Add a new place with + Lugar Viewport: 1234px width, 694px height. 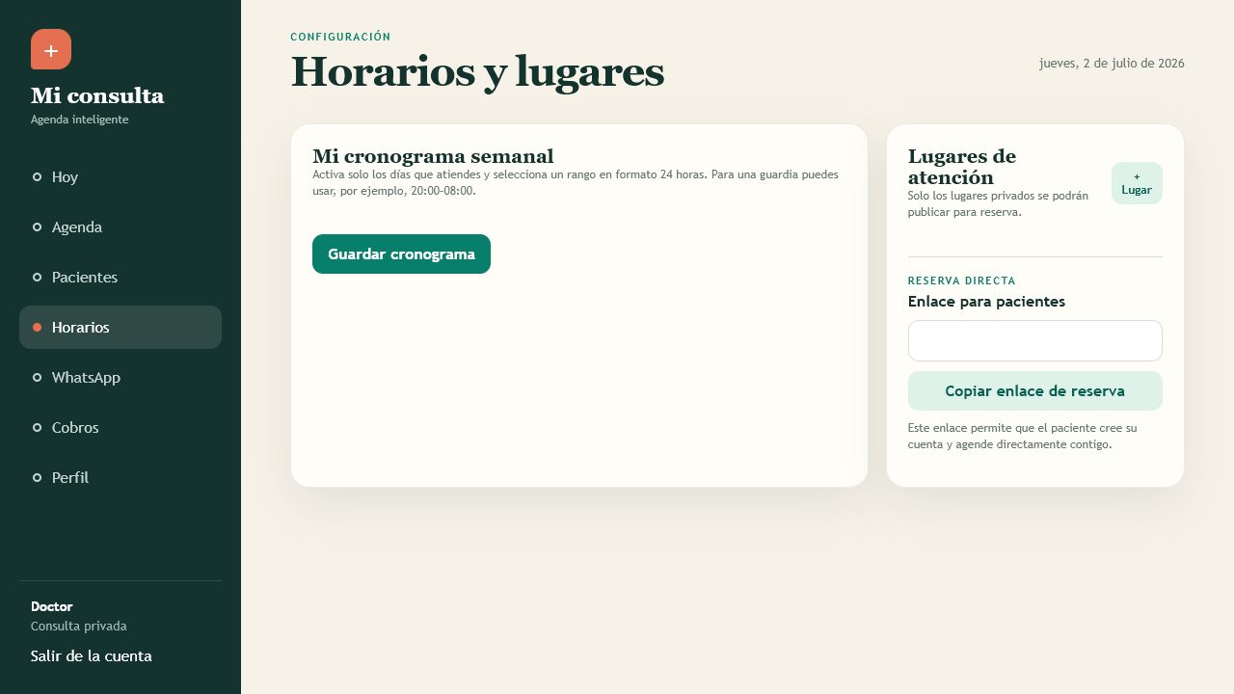click(x=1137, y=183)
